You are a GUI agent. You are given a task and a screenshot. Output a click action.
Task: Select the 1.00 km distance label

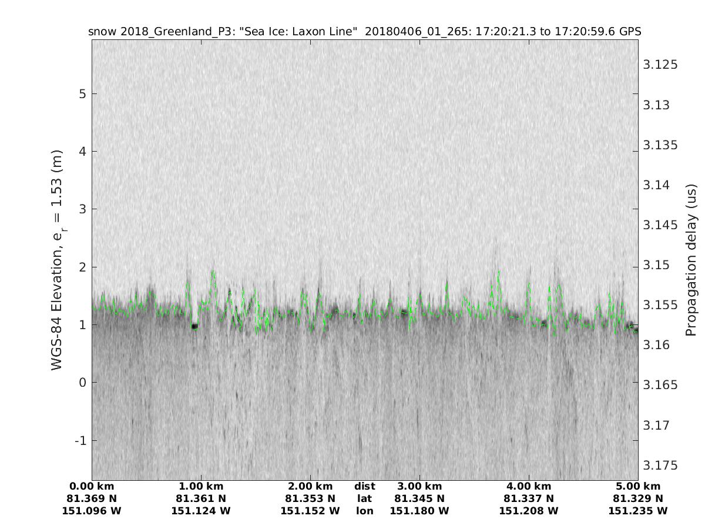click(201, 487)
